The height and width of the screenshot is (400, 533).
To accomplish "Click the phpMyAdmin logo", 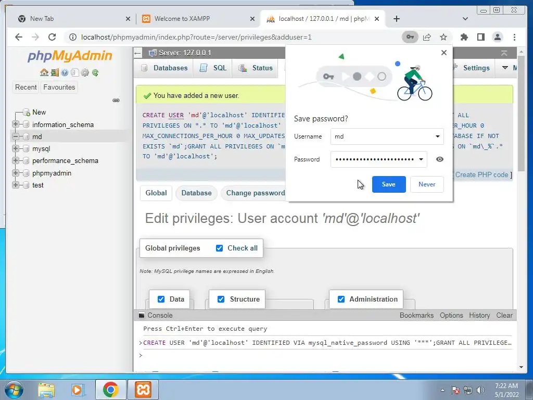I will [70, 56].
